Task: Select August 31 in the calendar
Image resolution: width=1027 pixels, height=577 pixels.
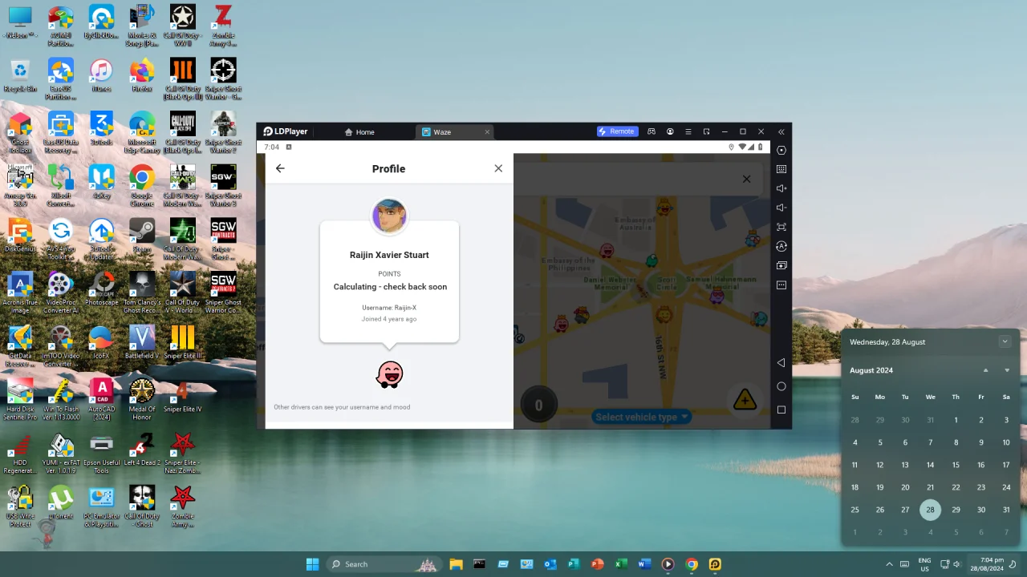Action: 1006,510
